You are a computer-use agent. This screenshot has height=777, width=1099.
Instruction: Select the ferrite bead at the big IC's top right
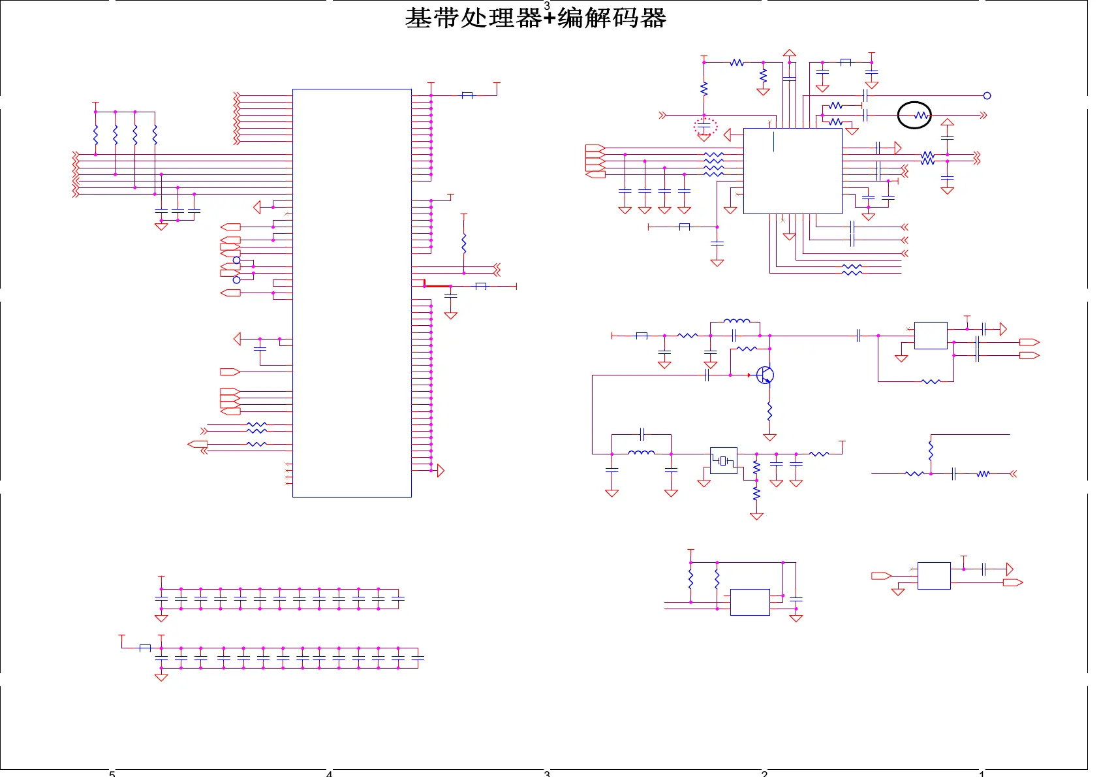(x=467, y=95)
